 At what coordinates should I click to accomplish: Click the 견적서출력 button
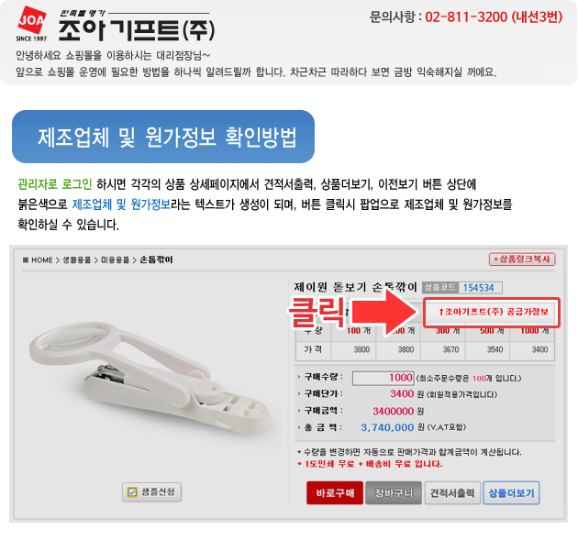pos(452,492)
